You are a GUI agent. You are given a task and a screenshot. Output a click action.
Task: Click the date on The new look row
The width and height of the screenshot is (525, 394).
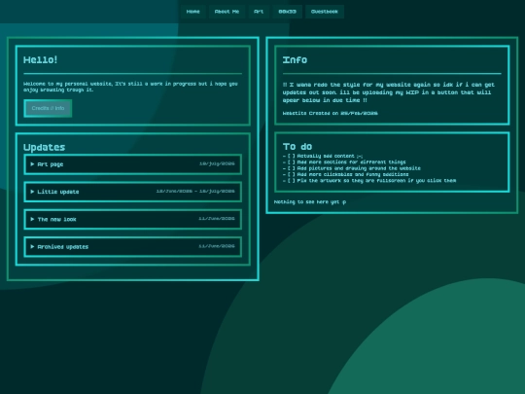(x=217, y=219)
